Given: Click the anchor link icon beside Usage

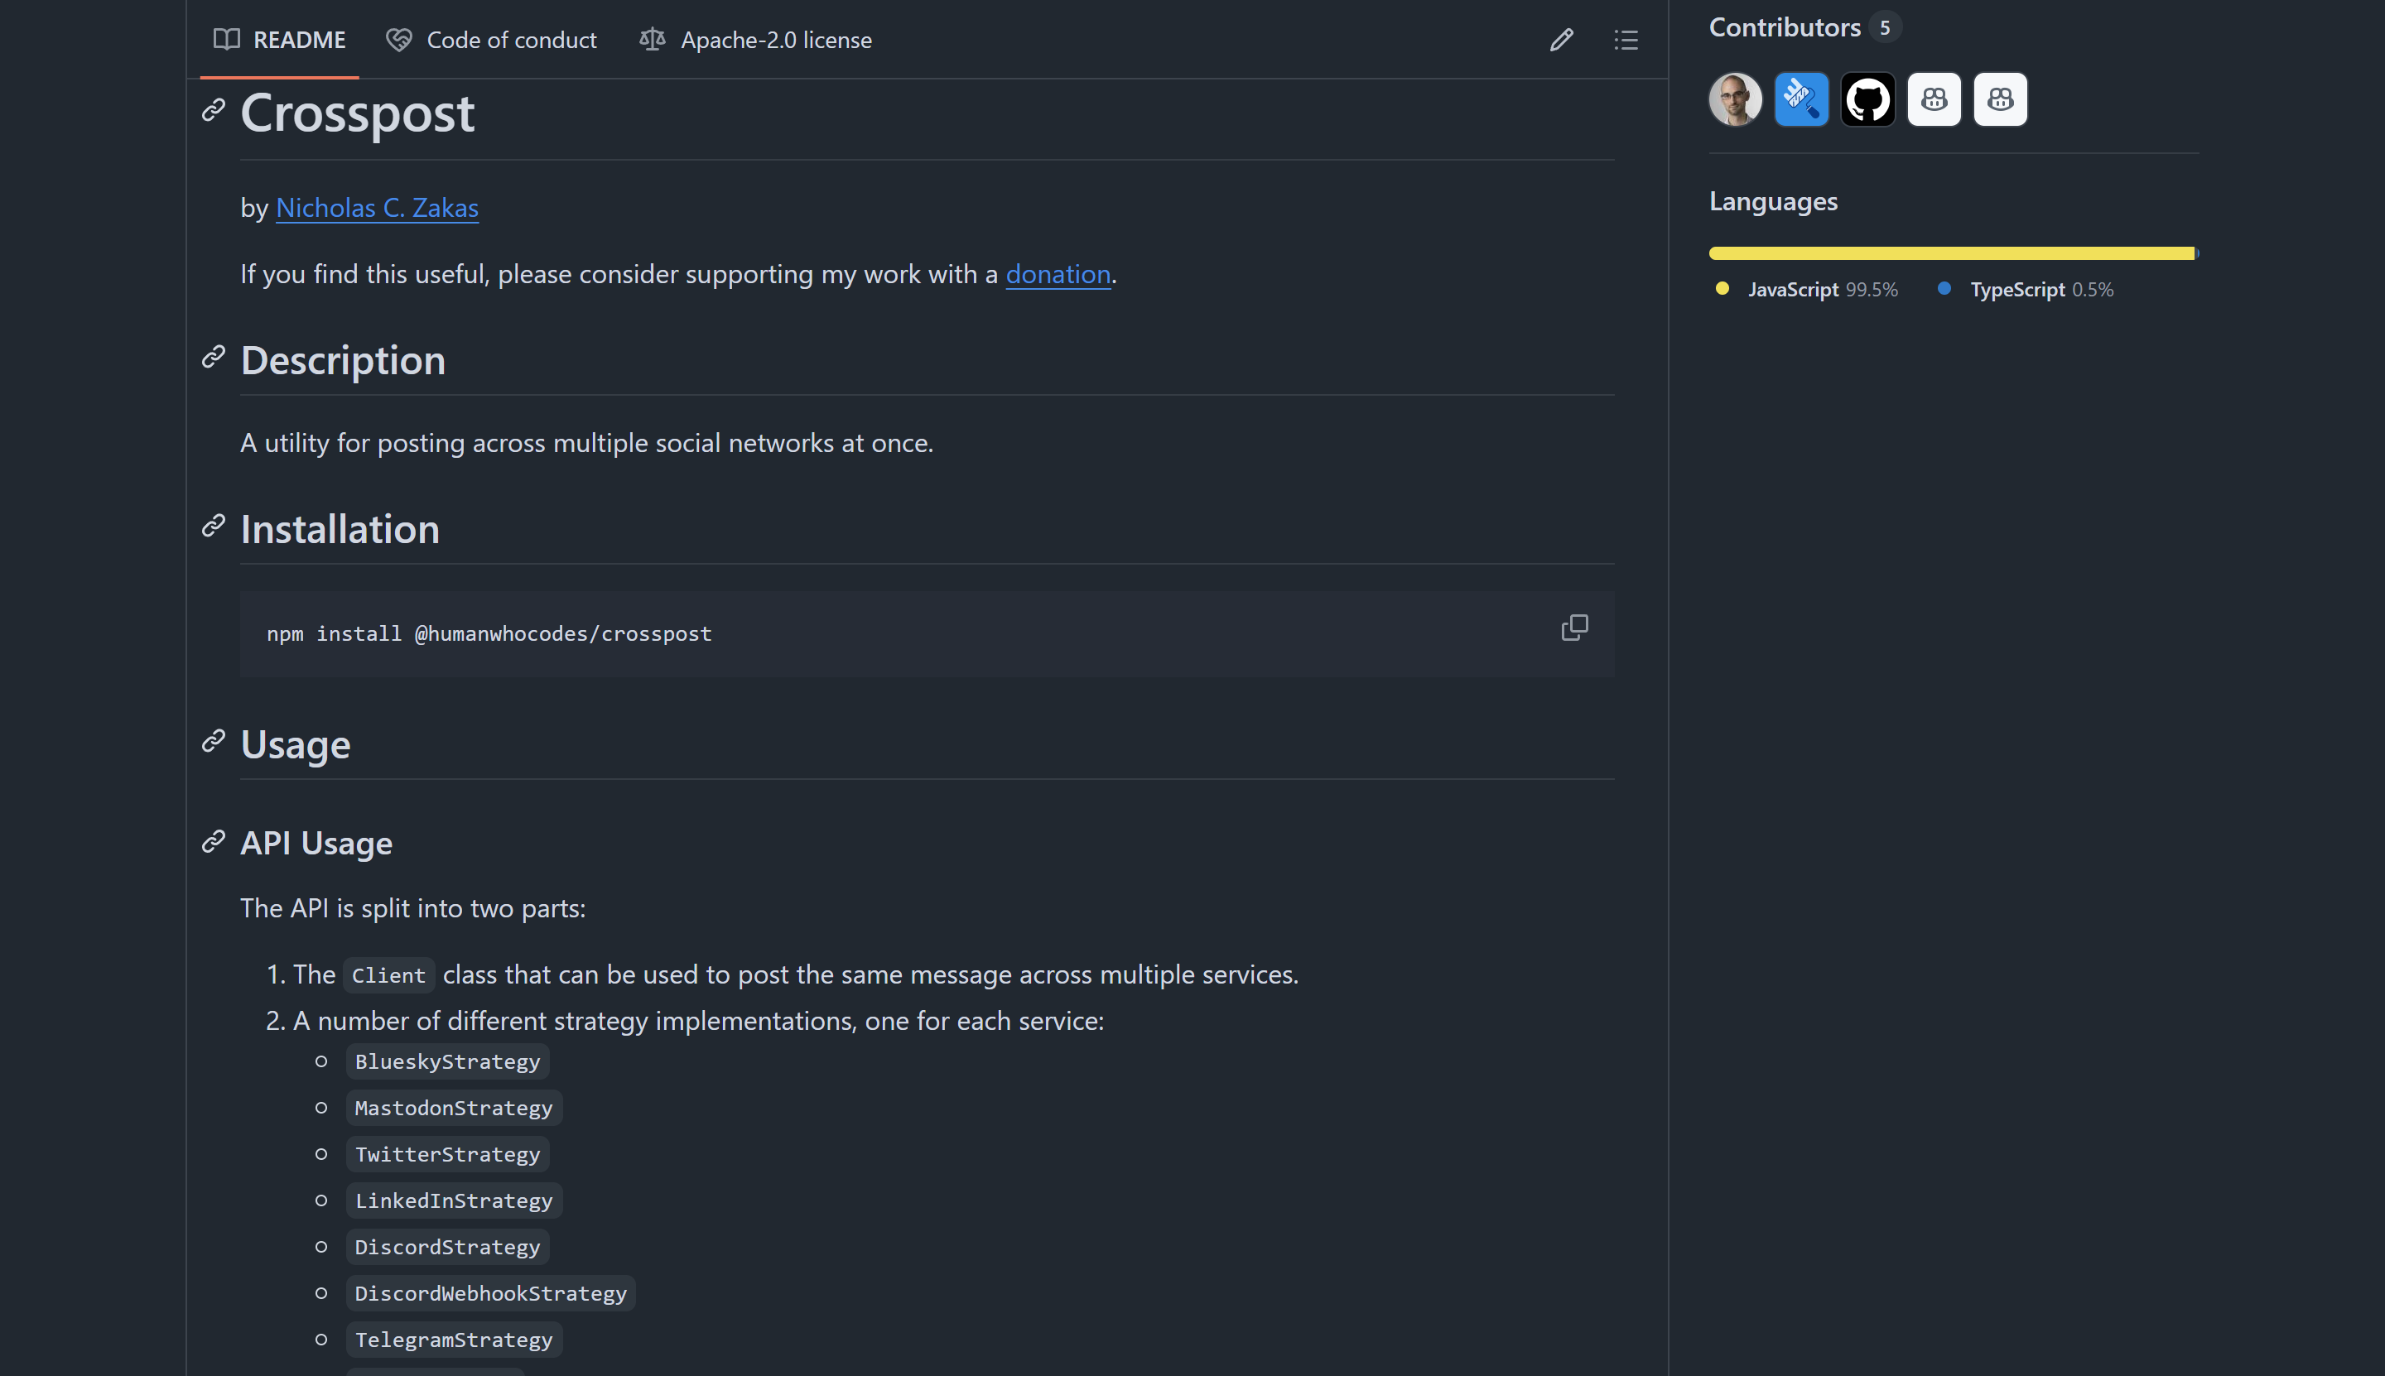Looking at the screenshot, I should (x=214, y=741).
